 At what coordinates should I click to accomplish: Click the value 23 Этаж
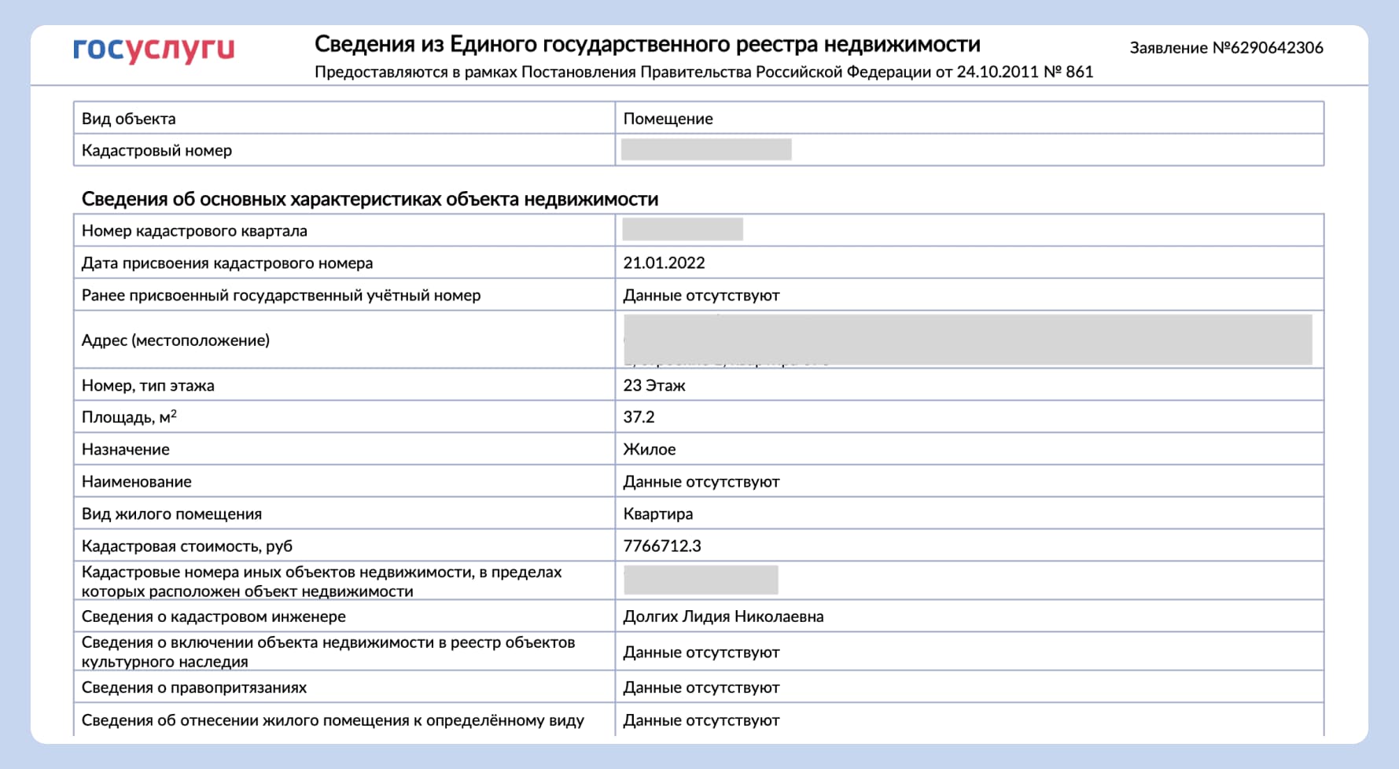click(x=654, y=385)
